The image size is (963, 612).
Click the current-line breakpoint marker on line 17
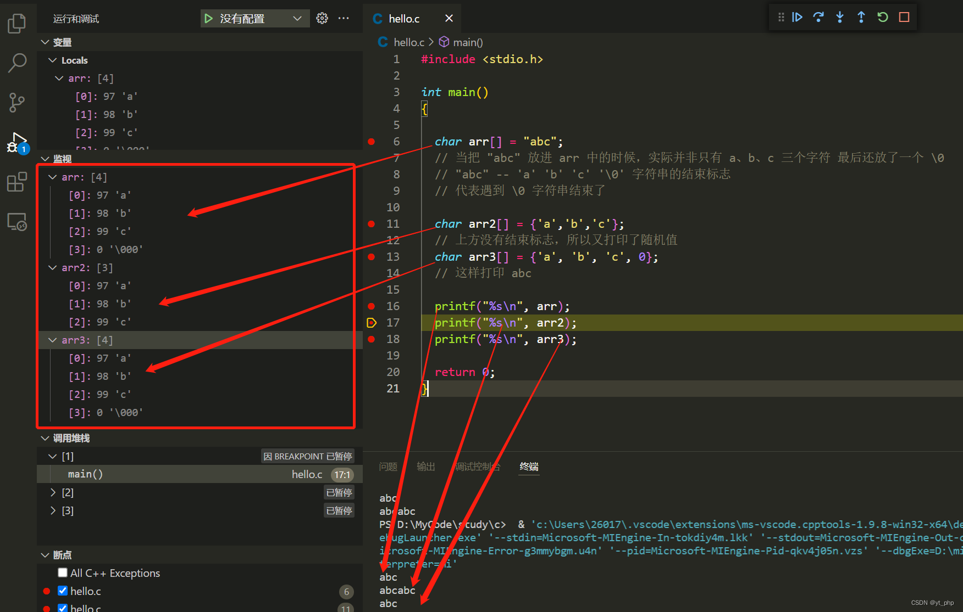(x=372, y=323)
